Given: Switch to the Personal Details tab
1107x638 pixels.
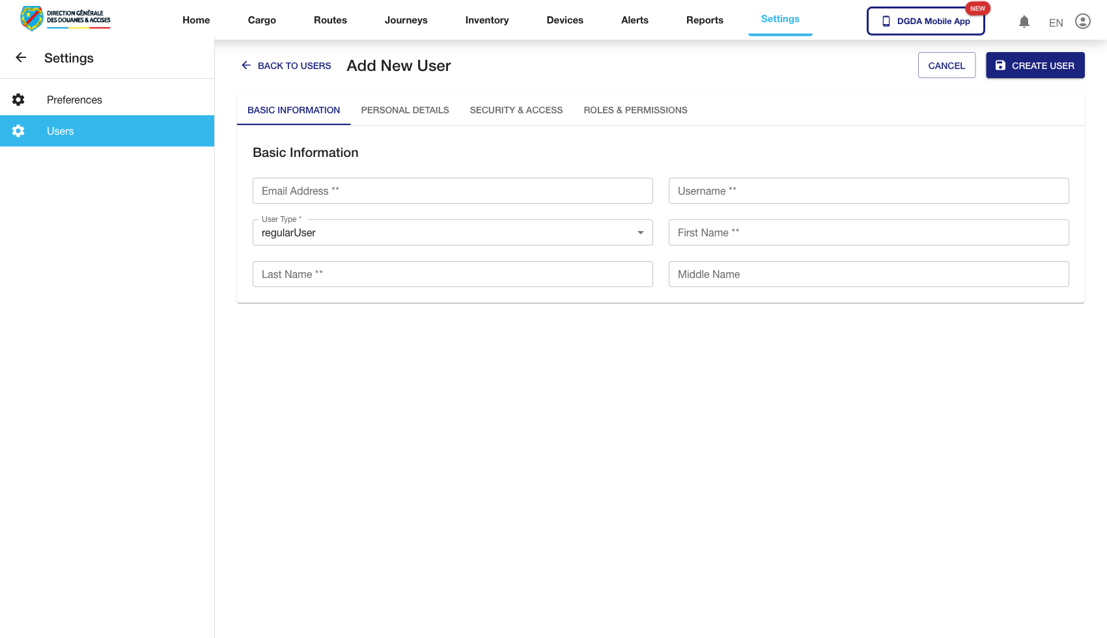Looking at the screenshot, I should (404, 110).
